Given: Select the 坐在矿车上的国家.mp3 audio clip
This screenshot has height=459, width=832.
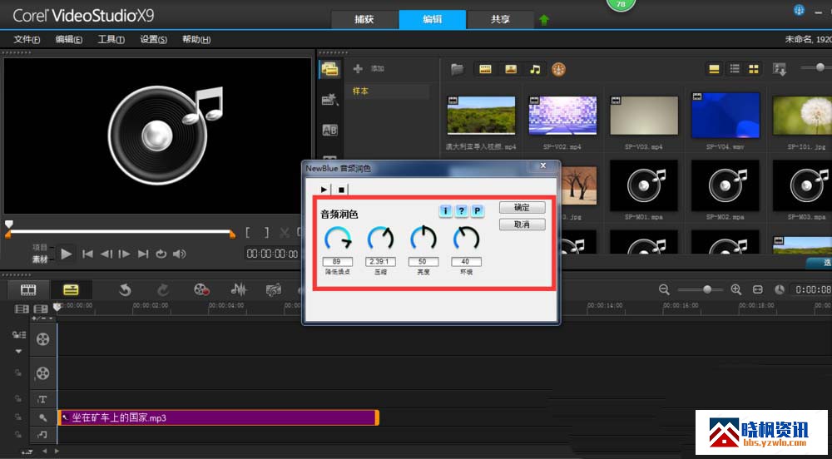Looking at the screenshot, I should (218, 417).
